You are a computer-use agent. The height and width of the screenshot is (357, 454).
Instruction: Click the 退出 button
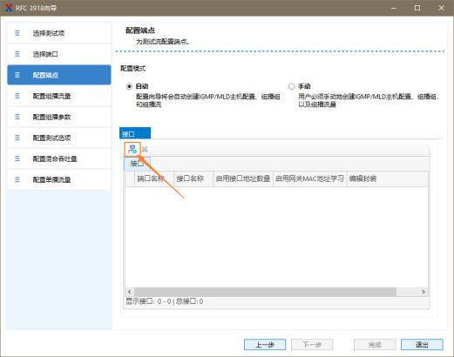tap(422, 345)
